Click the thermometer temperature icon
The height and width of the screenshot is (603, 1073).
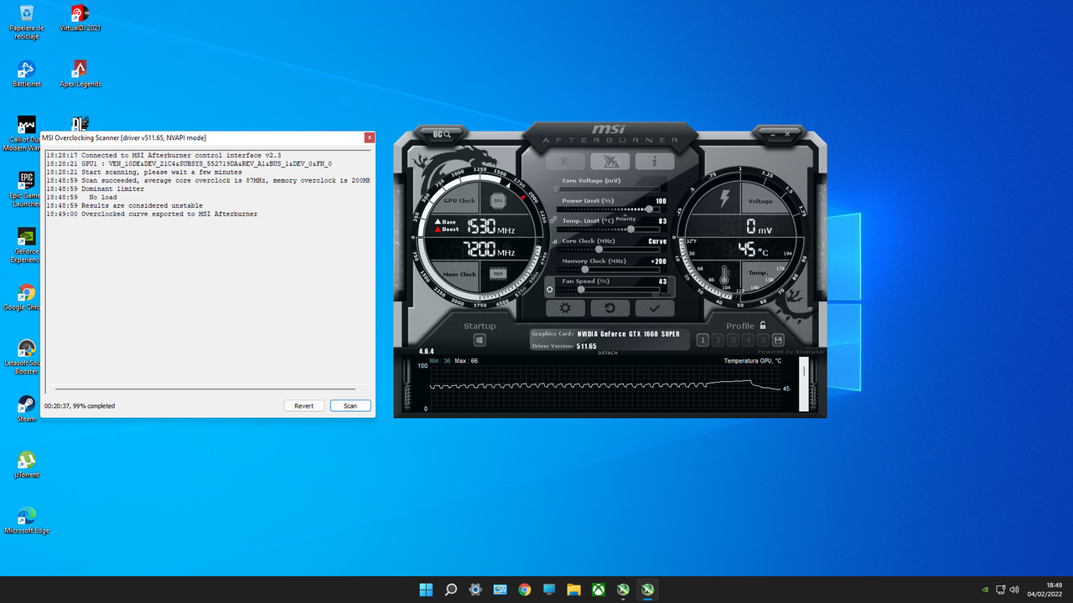[724, 273]
